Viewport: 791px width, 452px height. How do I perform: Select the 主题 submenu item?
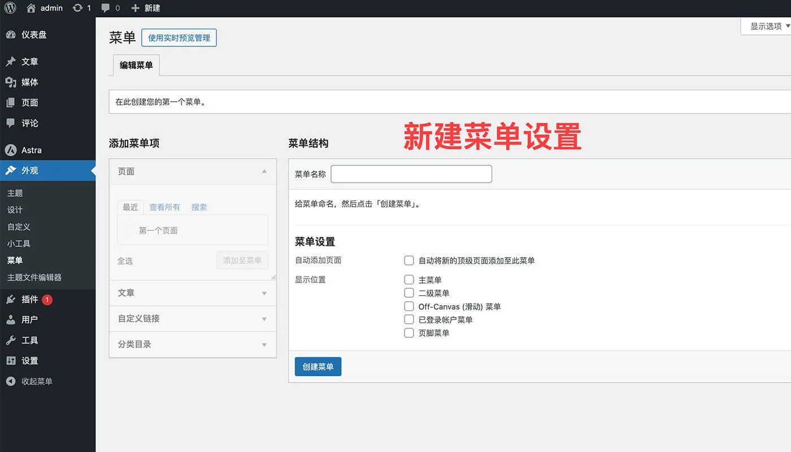(15, 193)
